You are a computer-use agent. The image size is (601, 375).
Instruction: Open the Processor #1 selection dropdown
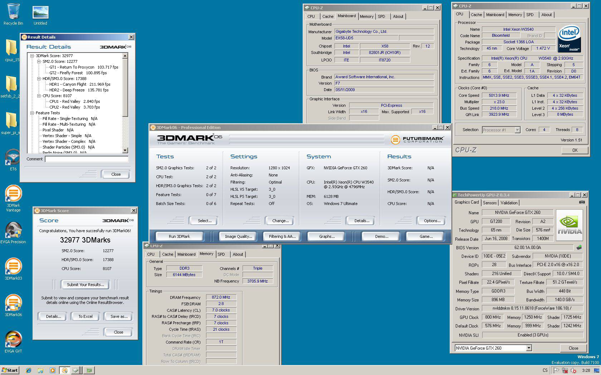(517, 130)
